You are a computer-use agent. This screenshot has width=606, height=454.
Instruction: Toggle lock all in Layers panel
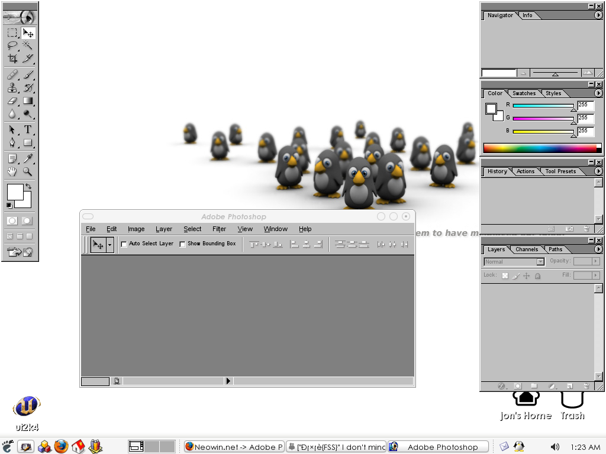pyautogui.click(x=537, y=275)
